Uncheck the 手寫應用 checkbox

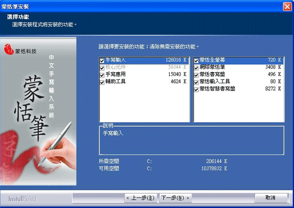pos(102,75)
